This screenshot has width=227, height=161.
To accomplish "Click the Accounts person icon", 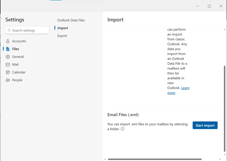I will tap(8, 41).
